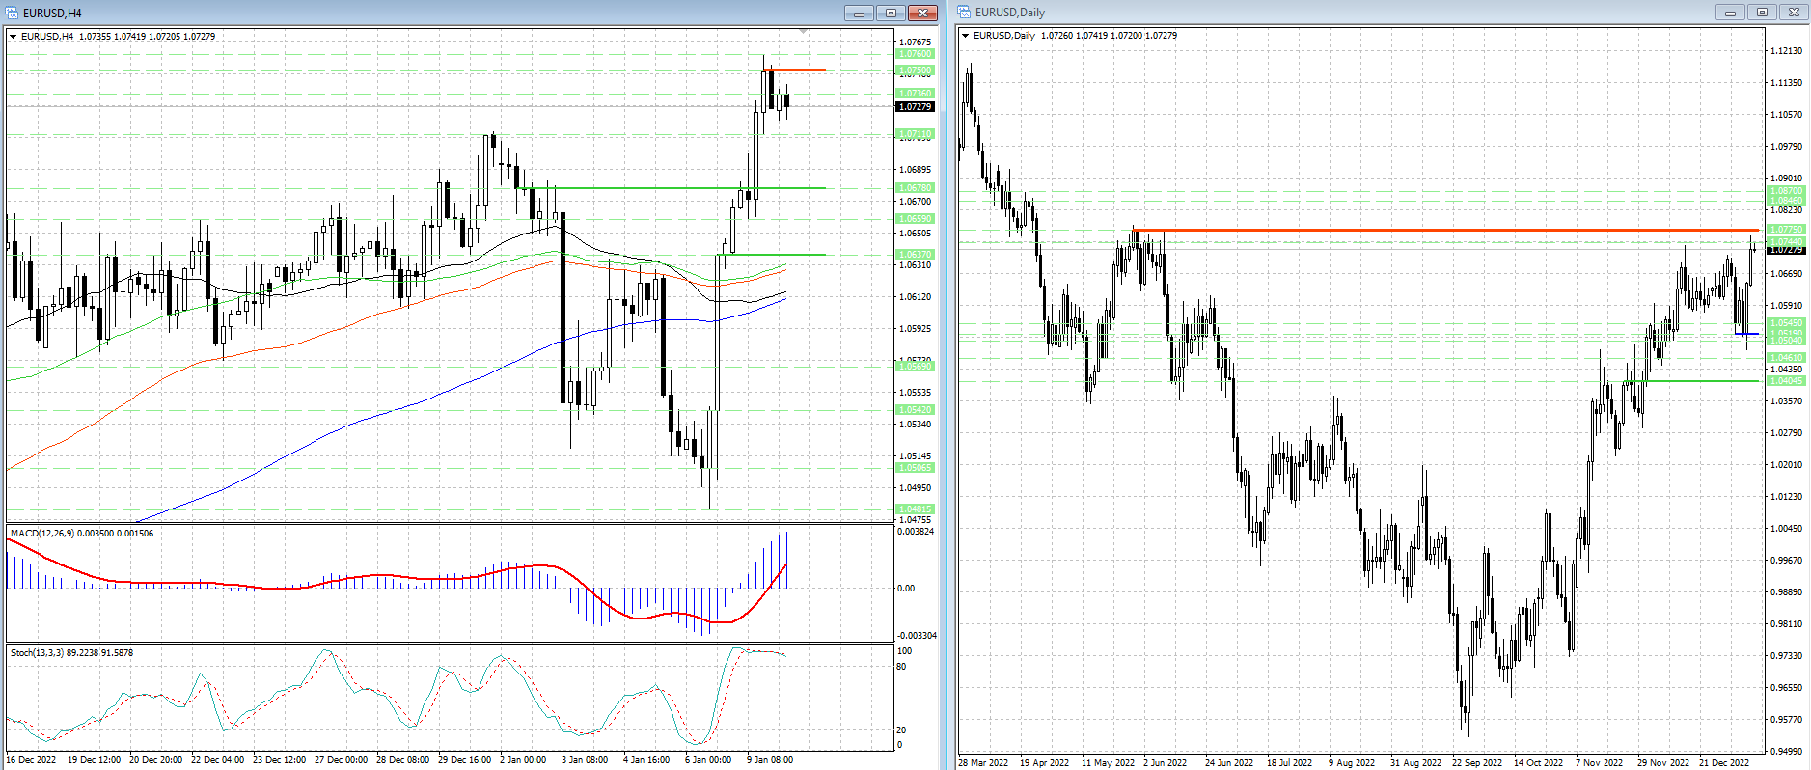Image resolution: width=1811 pixels, height=770 pixels.
Task: Click the green 1.04045 level label, Daily chart
Action: tap(1786, 381)
